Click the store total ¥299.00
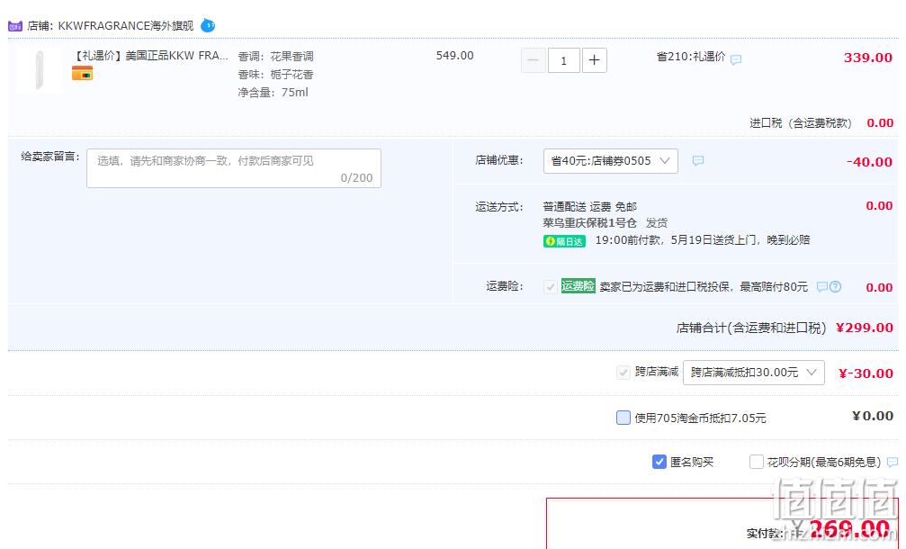906x549 pixels. click(865, 328)
